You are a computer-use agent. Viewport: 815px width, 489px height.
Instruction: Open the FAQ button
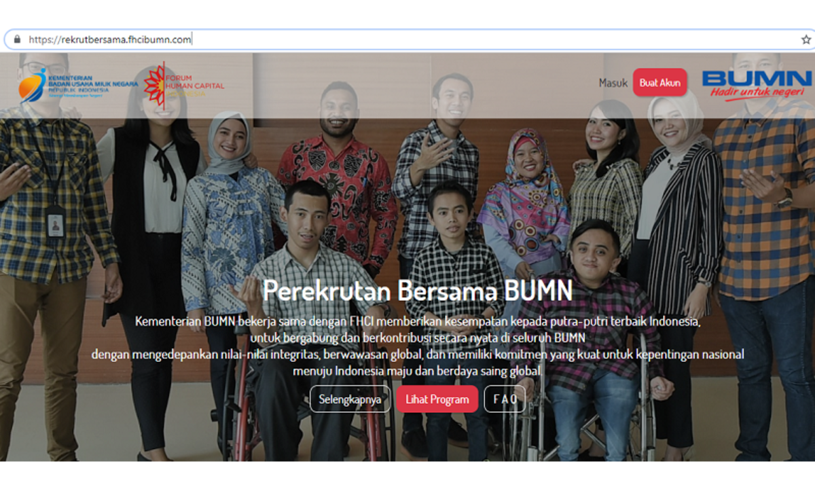505,399
